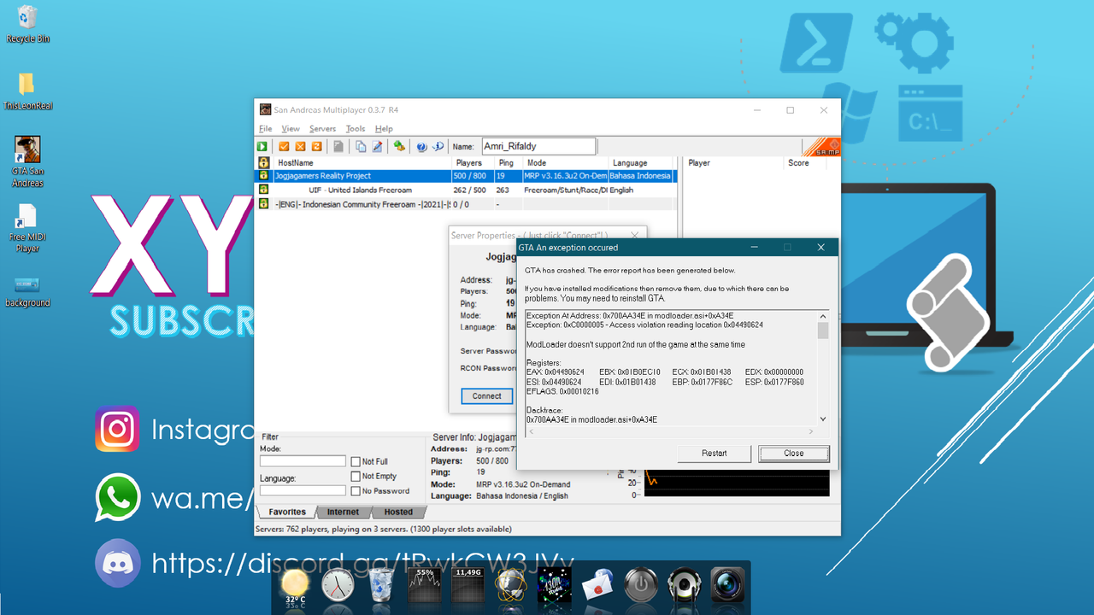Viewport: 1094px width, 615px height.
Task: Switch to the Internet tab
Action: 344,512
